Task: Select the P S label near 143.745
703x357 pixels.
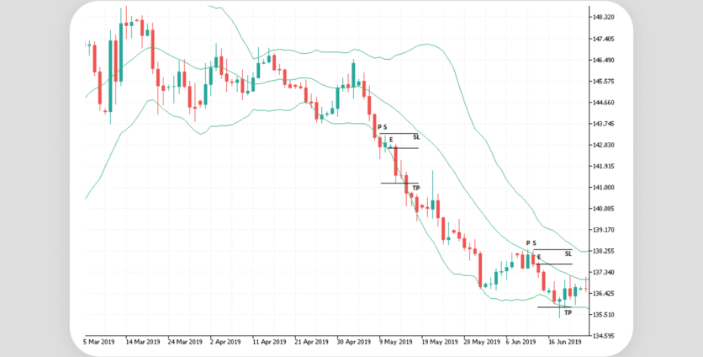Action: coord(383,127)
